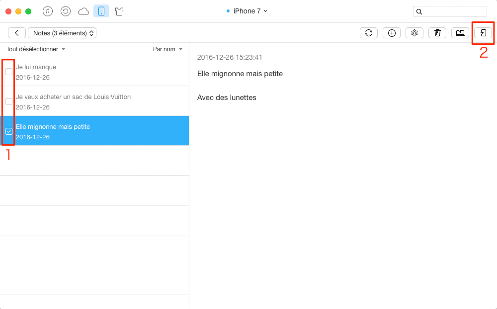Open the Par nom sort dropdown
The height and width of the screenshot is (309, 497).
(167, 49)
